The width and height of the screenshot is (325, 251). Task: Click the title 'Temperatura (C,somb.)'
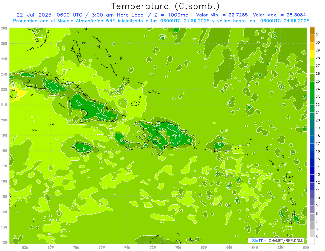pos(165,6)
